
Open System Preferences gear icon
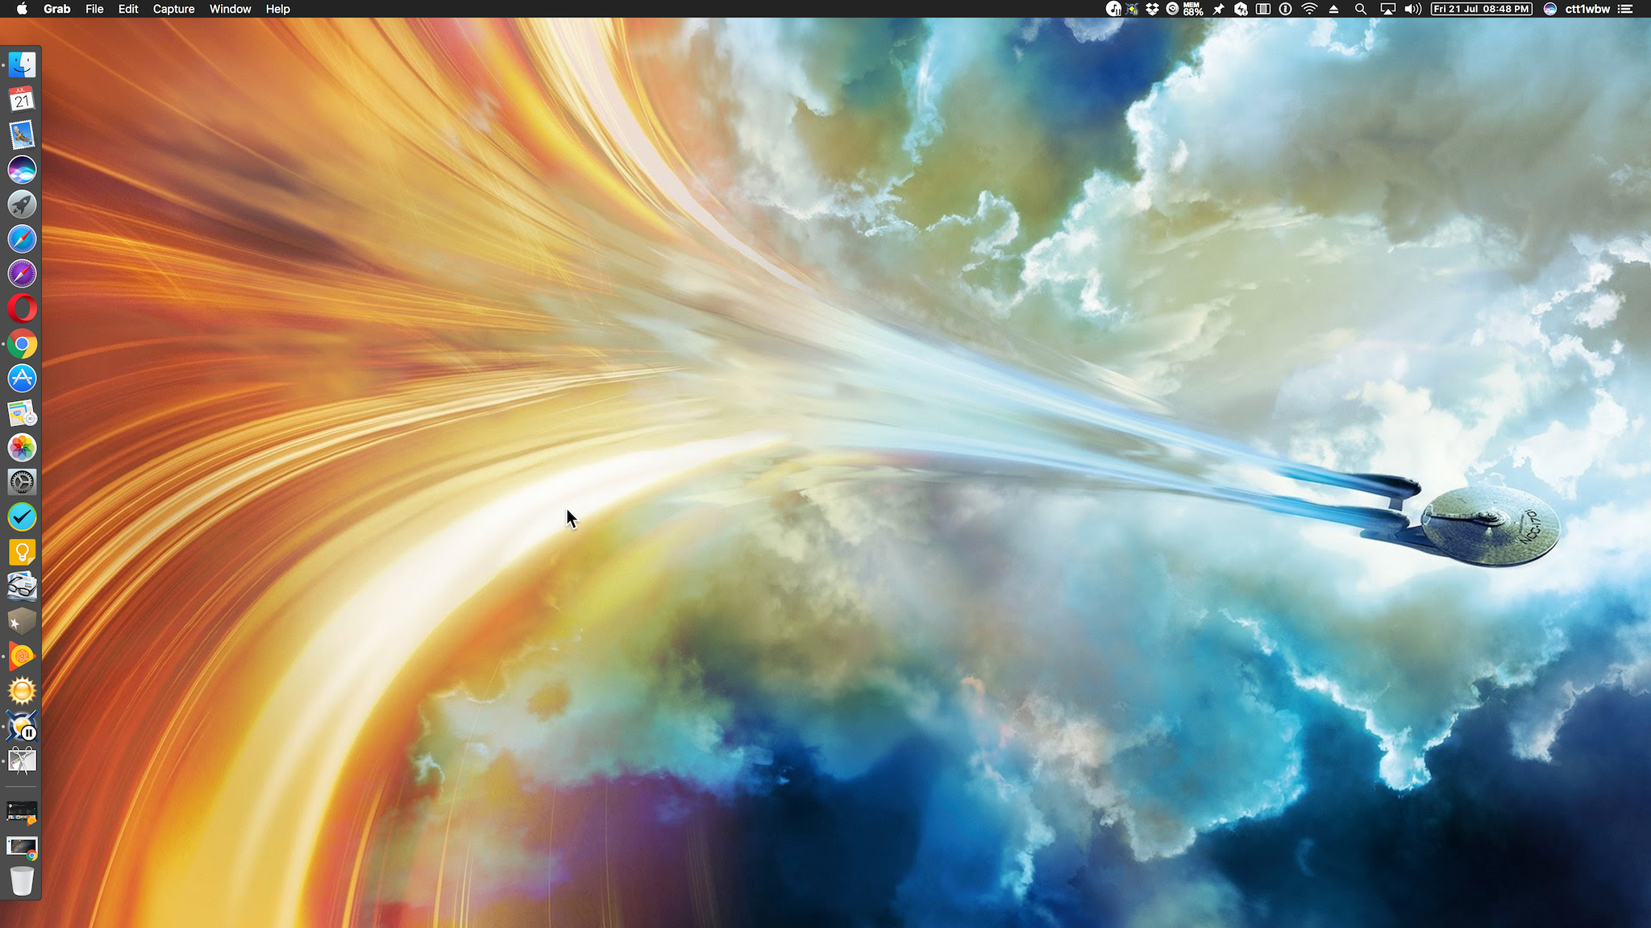(22, 483)
